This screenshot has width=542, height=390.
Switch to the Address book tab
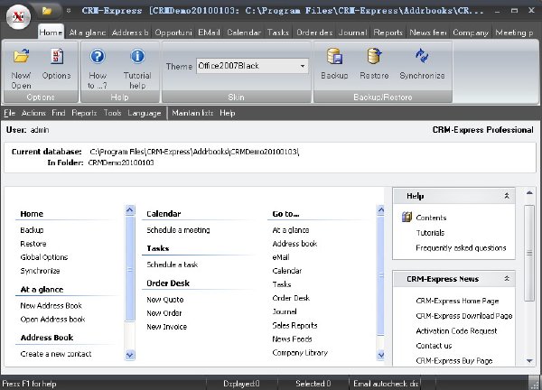click(x=130, y=32)
